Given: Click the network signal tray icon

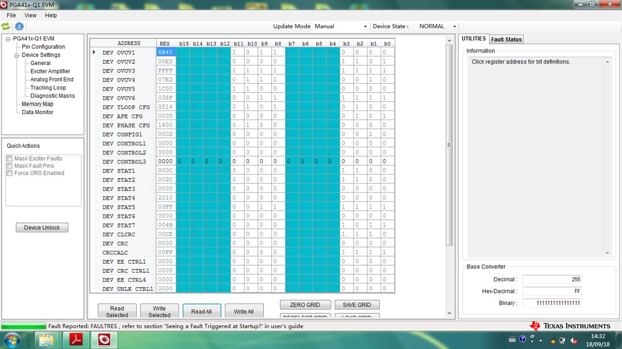Looking at the screenshot, I should coord(552,340).
